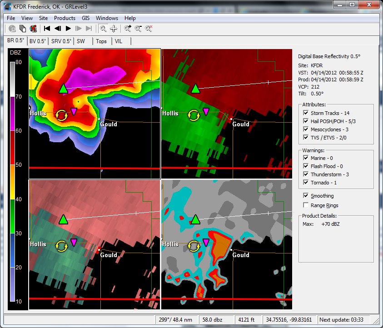Click the 'Digital Base Reflectivity 0.5°' heading
383x328 pixels.
tap(329, 56)
